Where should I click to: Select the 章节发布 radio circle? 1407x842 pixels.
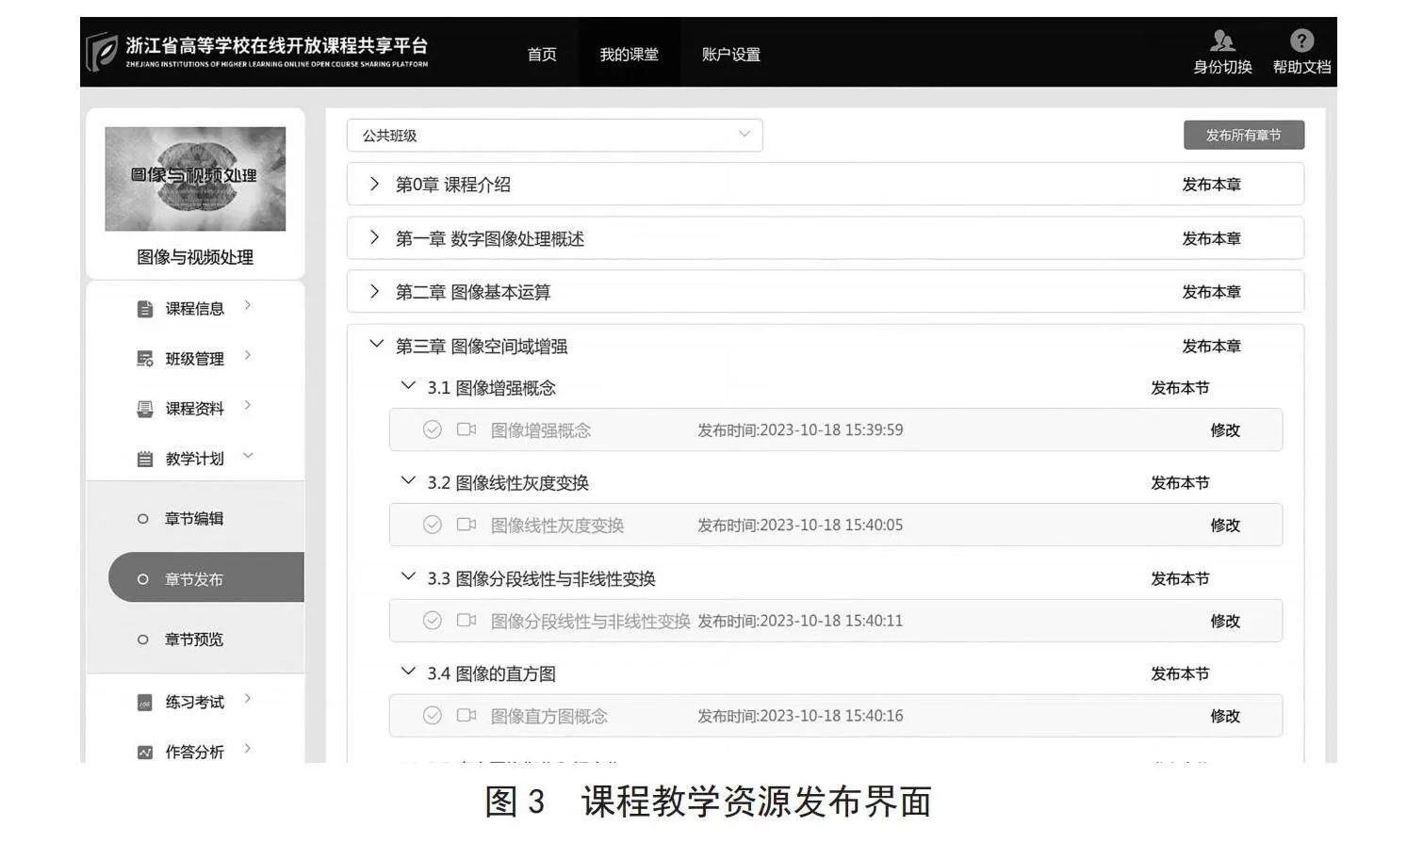click(143, 579)
